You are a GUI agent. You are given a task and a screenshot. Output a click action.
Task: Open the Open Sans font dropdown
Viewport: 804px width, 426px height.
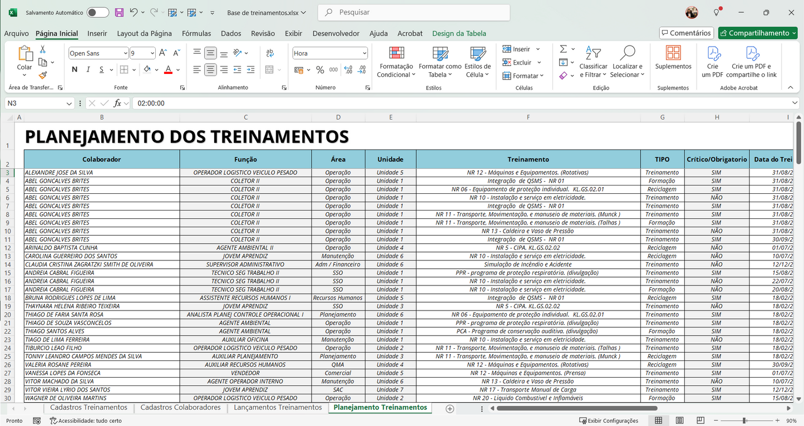click(x=125, y=52)
